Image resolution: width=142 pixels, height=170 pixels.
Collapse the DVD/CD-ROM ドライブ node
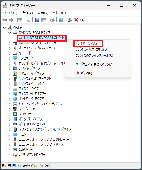pos(10,33)
